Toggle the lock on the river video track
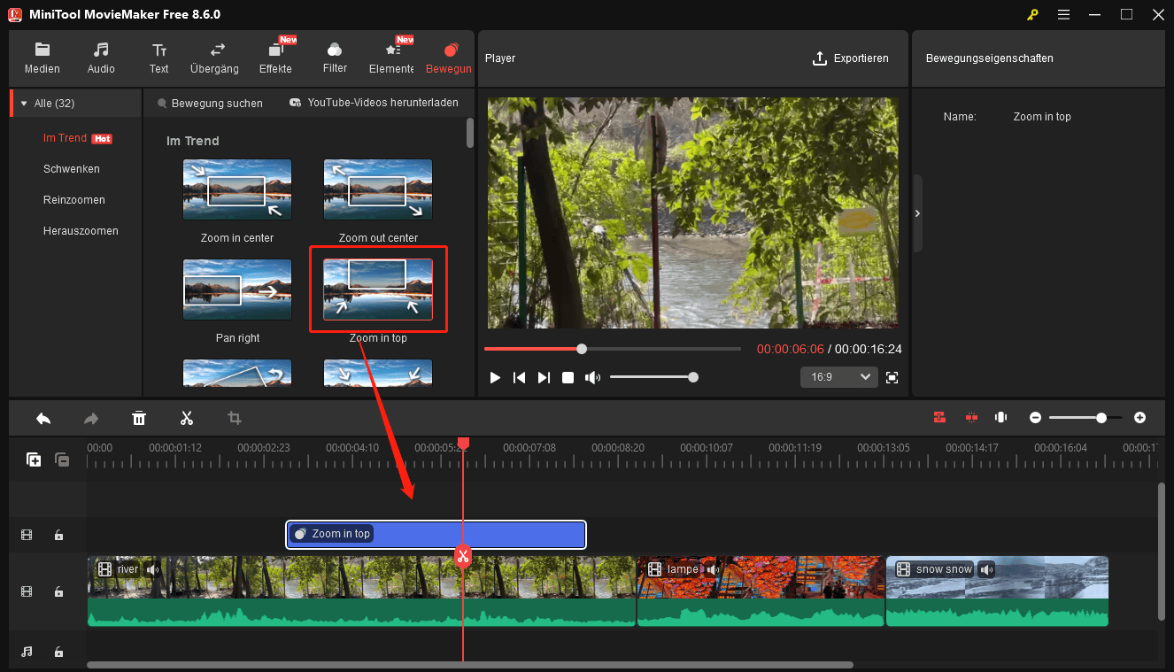This screenshot has height=672, width=1174. 58,591
